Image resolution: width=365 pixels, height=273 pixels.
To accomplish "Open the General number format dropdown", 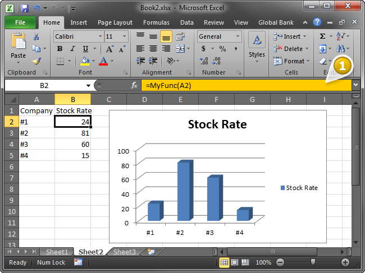I will [238, 36].
